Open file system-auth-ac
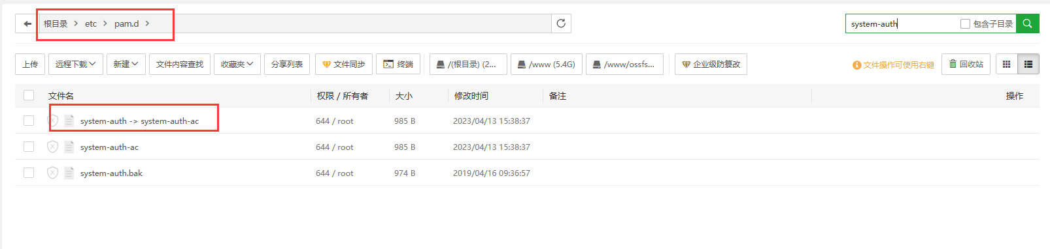This screenshot has height=249, width=1050. coord(109,147)
